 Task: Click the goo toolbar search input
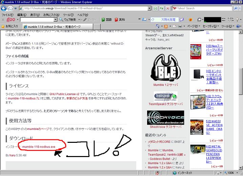pos(37,20)
